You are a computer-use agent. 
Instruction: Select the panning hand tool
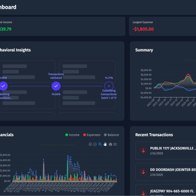point(105,144)
